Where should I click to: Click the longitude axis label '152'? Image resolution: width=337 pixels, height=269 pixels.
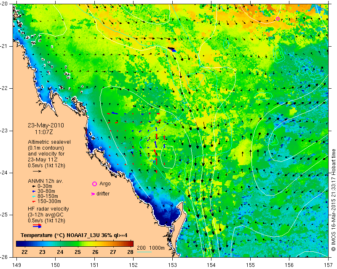pos(134,265)
